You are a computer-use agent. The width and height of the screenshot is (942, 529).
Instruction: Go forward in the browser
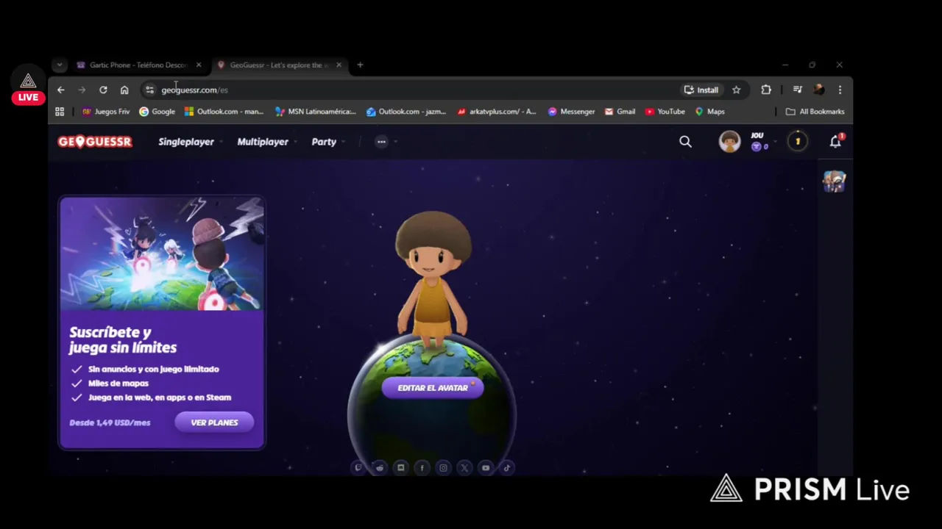click(82, 90)
